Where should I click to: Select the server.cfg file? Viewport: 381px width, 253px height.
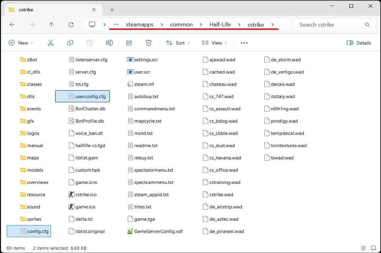pos(82,72)
